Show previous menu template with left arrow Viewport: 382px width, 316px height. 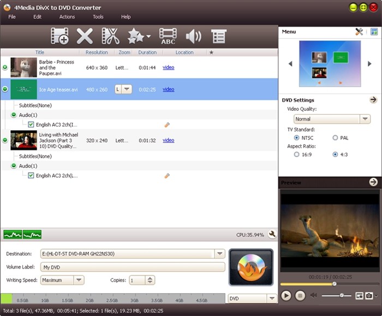tap(290, 64)
